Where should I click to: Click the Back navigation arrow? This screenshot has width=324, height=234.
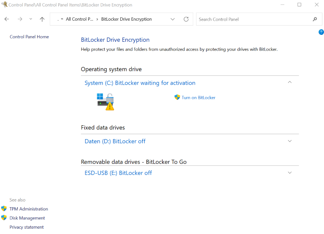point(6,19)
